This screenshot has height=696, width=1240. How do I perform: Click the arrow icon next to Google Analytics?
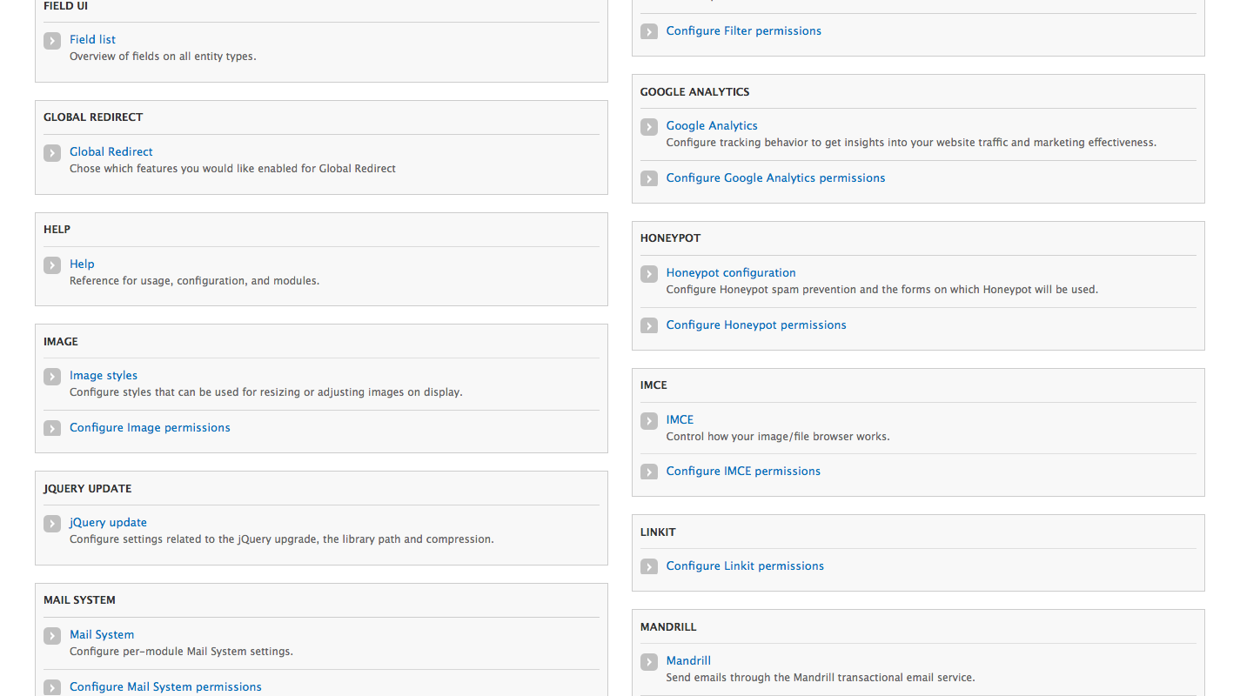[649, 126]
